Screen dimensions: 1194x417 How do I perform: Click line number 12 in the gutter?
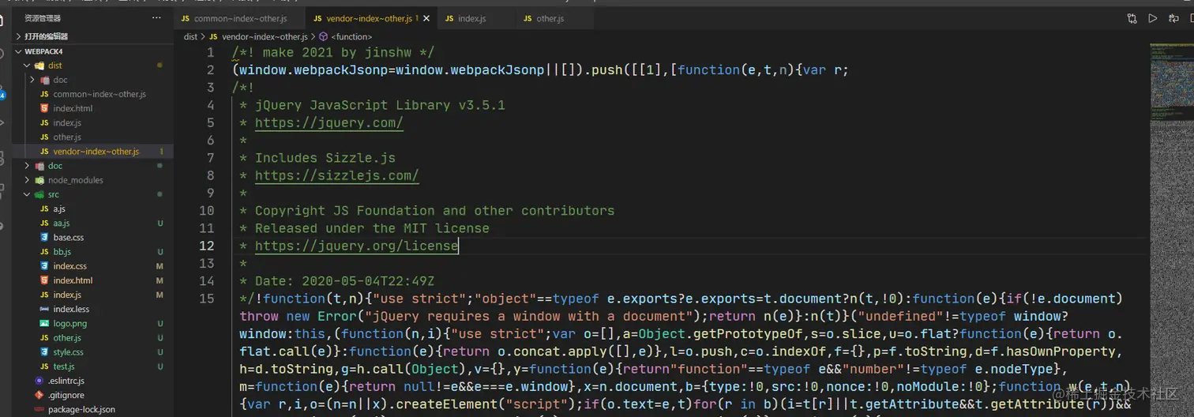207,246
